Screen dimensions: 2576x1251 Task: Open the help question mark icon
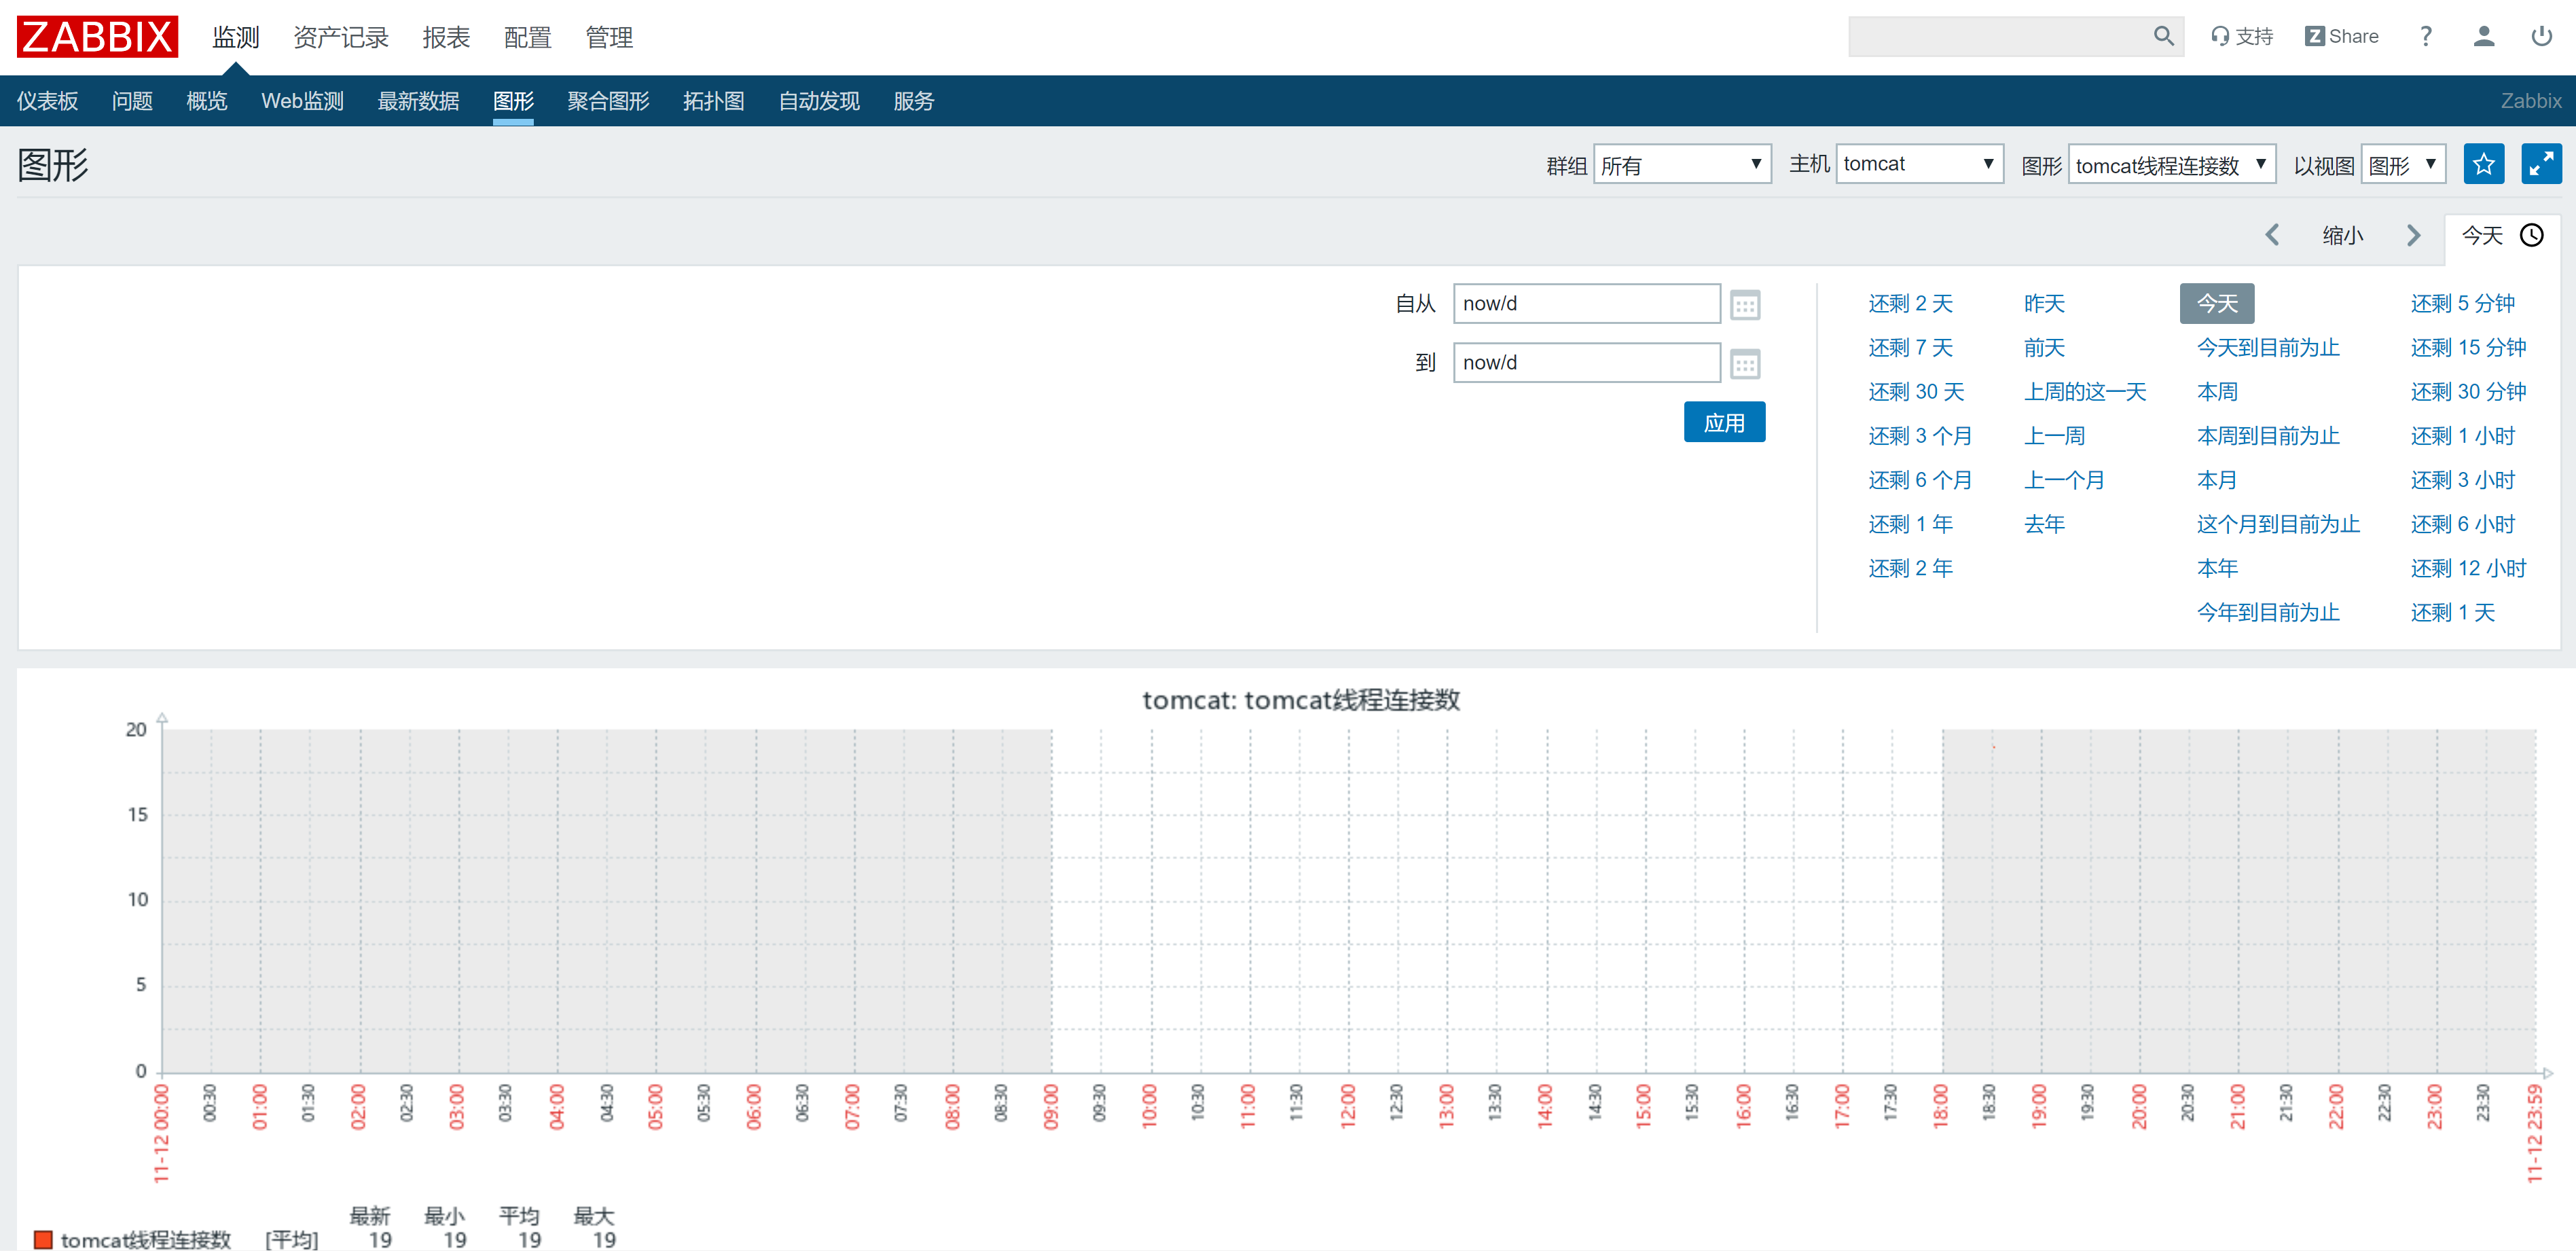pyautogui.click(x=2425, y=37)
